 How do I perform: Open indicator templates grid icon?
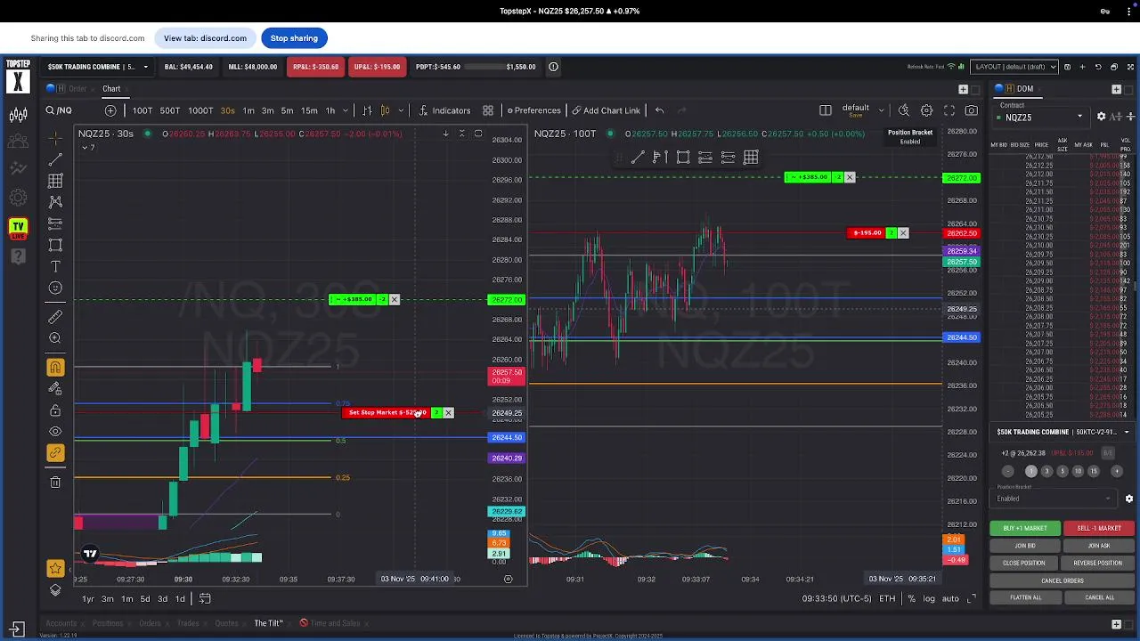point(488,110)
